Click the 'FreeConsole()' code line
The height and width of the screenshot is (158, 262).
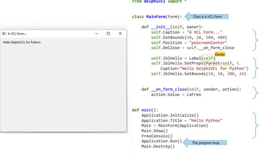click(x=157, y=136)
